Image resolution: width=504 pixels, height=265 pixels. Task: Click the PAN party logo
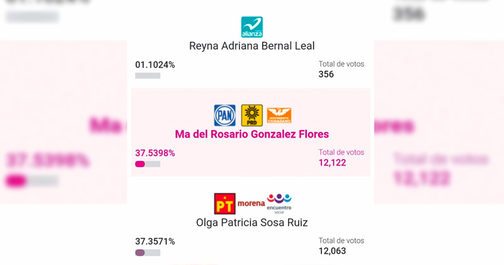point(225,115)
